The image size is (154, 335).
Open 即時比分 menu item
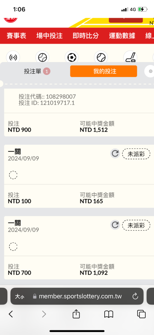coord(86,36)
